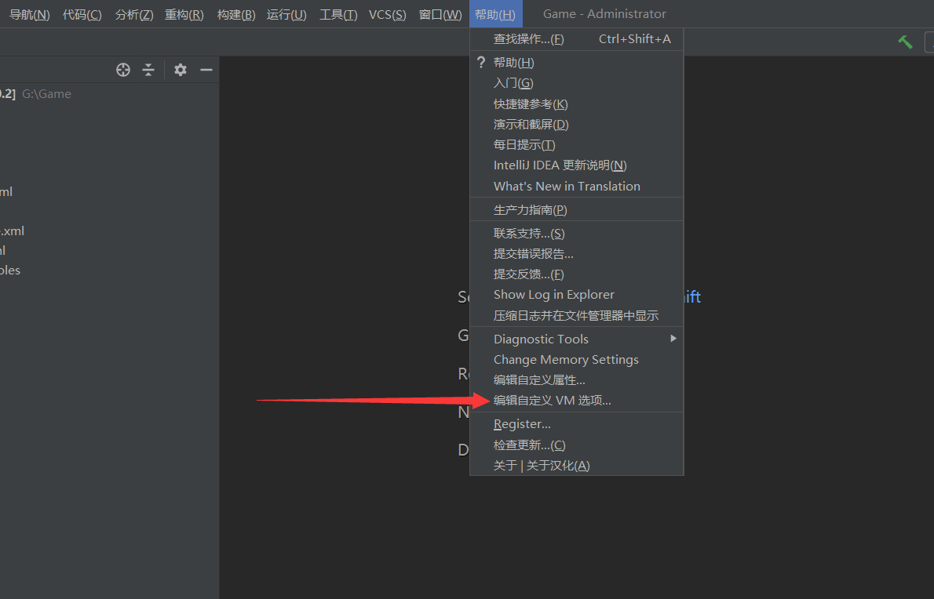Hide the project panel with minus icon

click(206, 70)
